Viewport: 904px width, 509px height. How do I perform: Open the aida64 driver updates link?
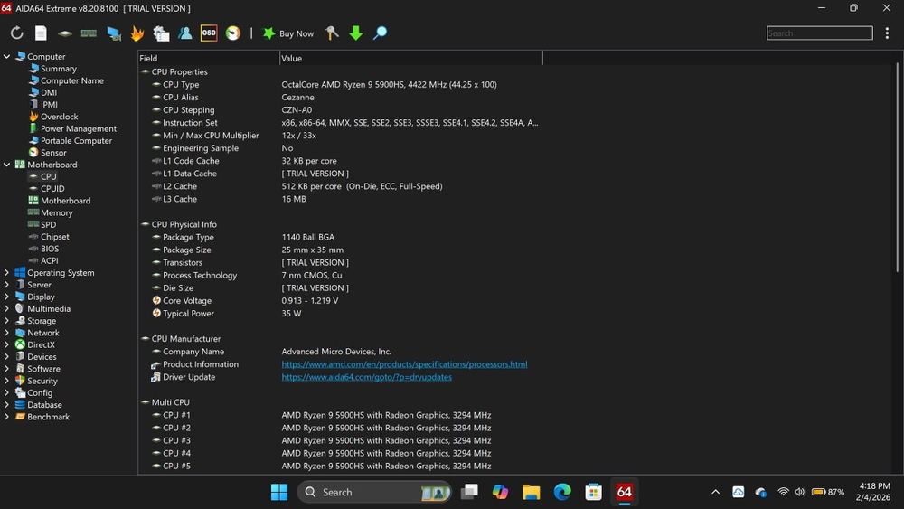pyautogui.click(x=367, y=377)
